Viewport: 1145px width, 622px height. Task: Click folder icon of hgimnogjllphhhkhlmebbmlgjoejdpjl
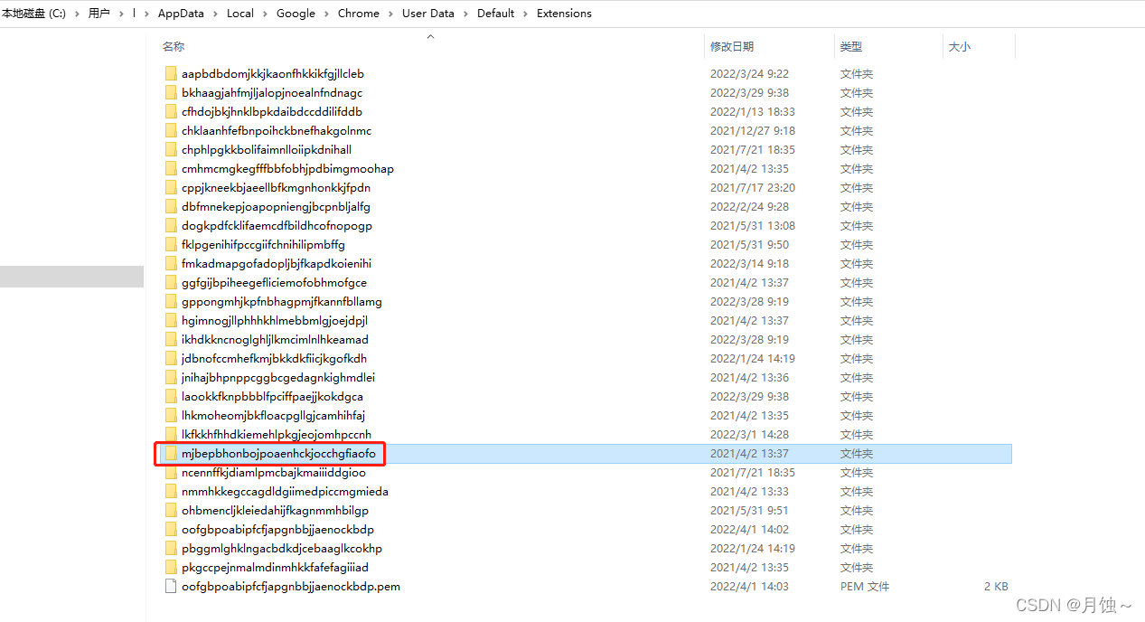[171, 321]
